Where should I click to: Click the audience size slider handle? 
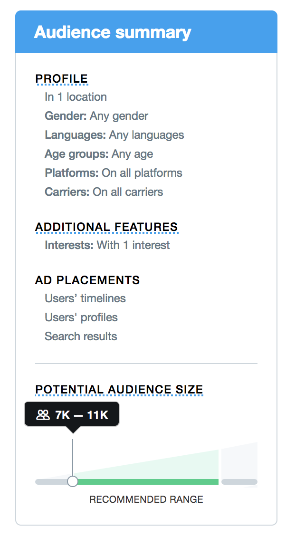coord(73,481)
